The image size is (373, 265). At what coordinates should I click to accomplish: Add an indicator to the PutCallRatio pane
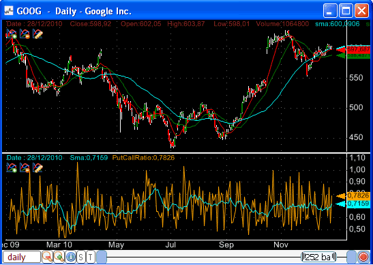(x=12, y=167)
